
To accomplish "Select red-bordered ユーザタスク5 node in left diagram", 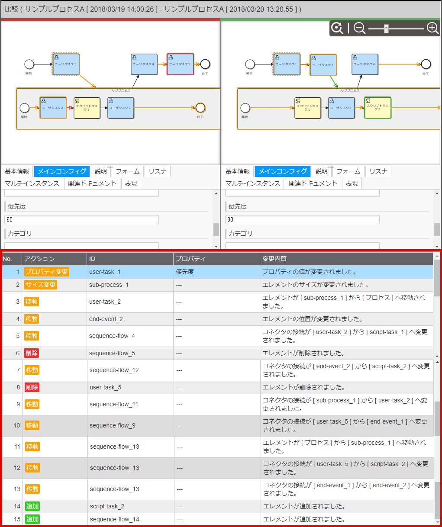I will point(180,64).
